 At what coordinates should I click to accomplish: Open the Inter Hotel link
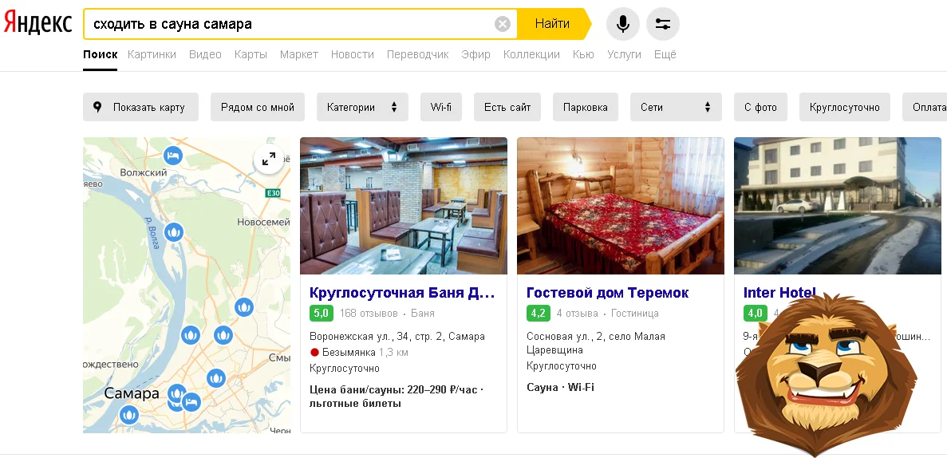[x=779, y=293]
